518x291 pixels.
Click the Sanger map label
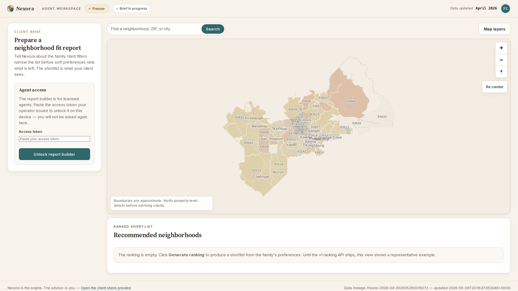coord(314,131)
